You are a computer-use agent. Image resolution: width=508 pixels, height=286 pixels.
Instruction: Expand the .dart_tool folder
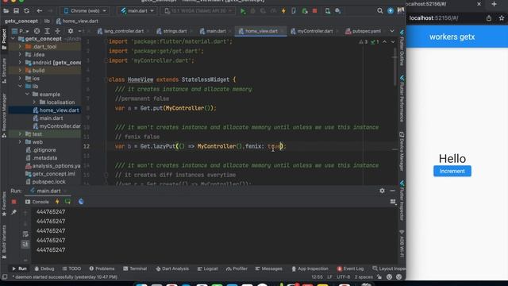(20, 47)
